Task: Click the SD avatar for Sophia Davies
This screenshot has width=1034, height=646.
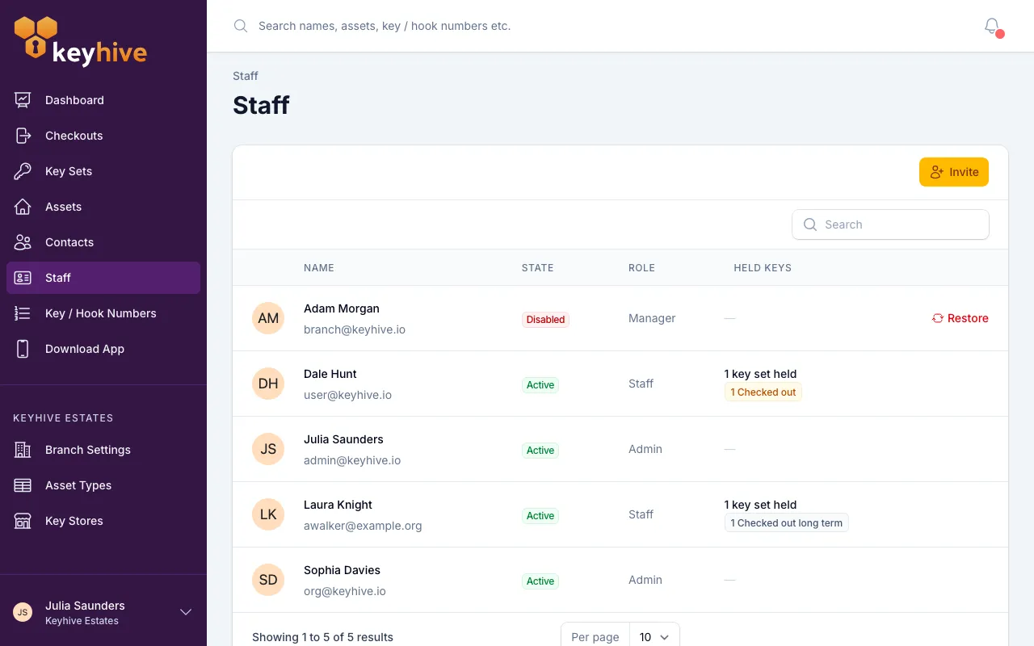Action: [268, 580]
